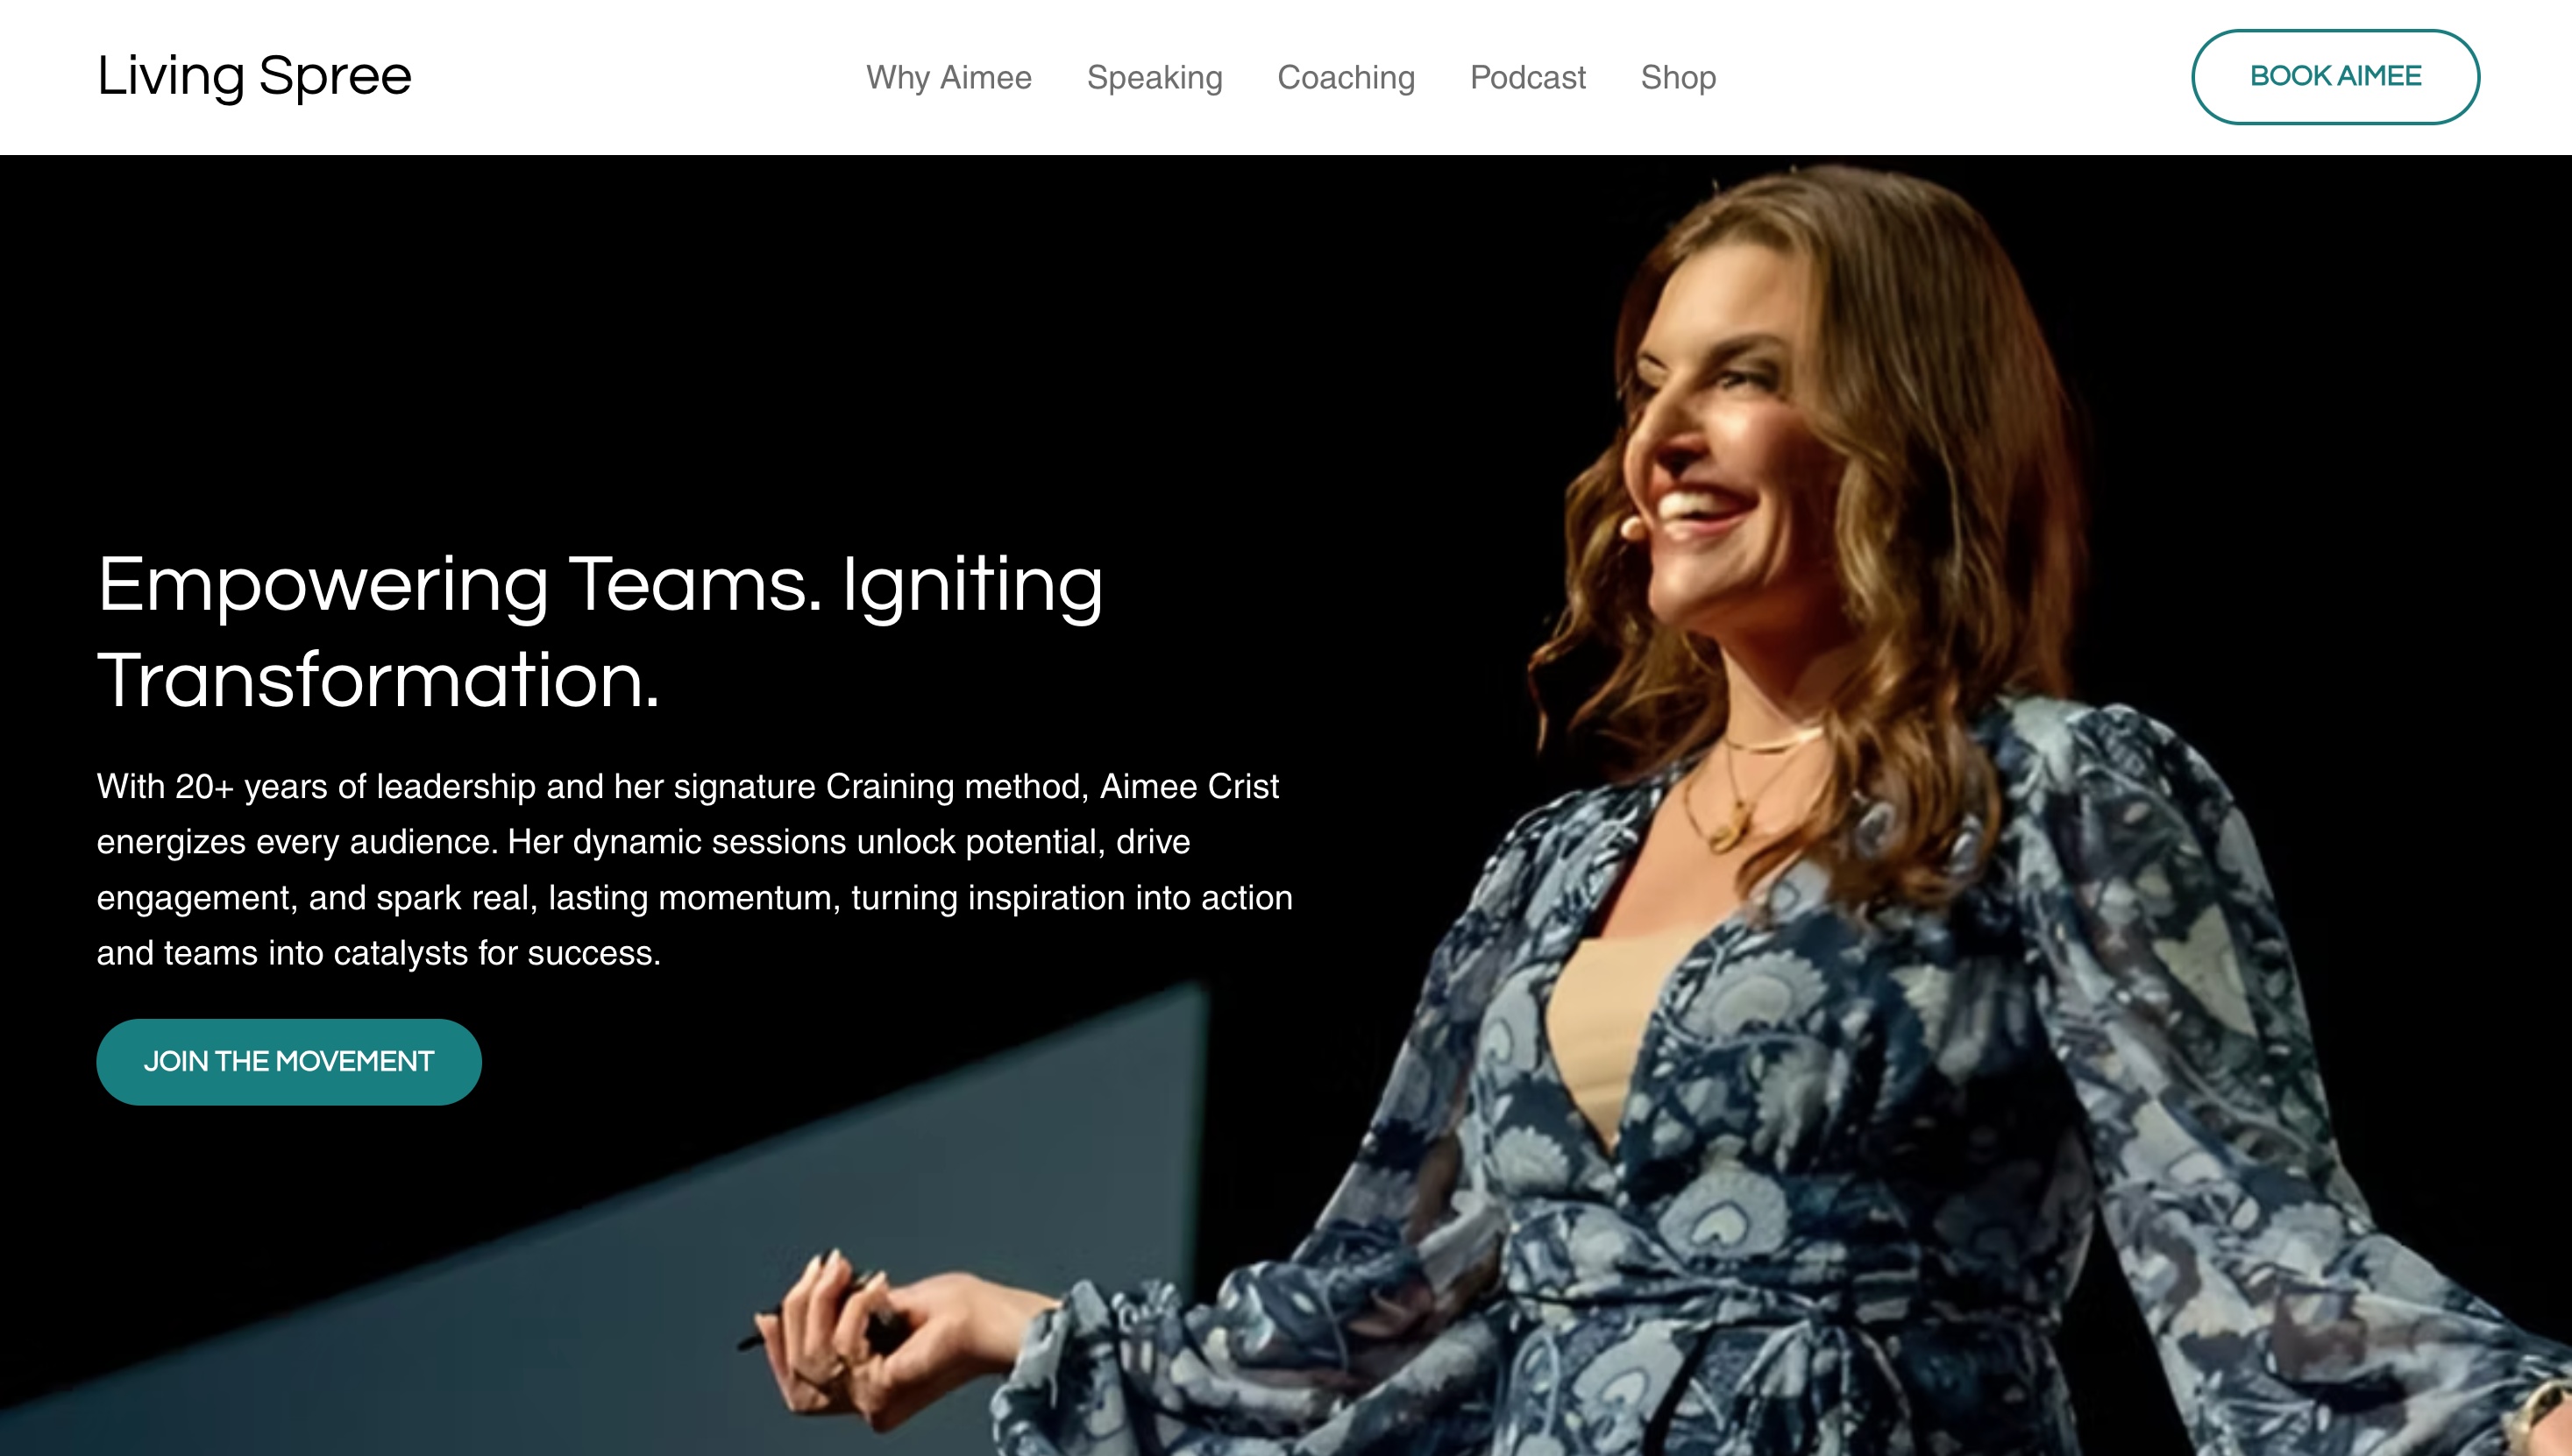This screenshot has width=2572, height=1456.
Task: Click the phrase 'catalysts for success'
Action: click(496, 953)
